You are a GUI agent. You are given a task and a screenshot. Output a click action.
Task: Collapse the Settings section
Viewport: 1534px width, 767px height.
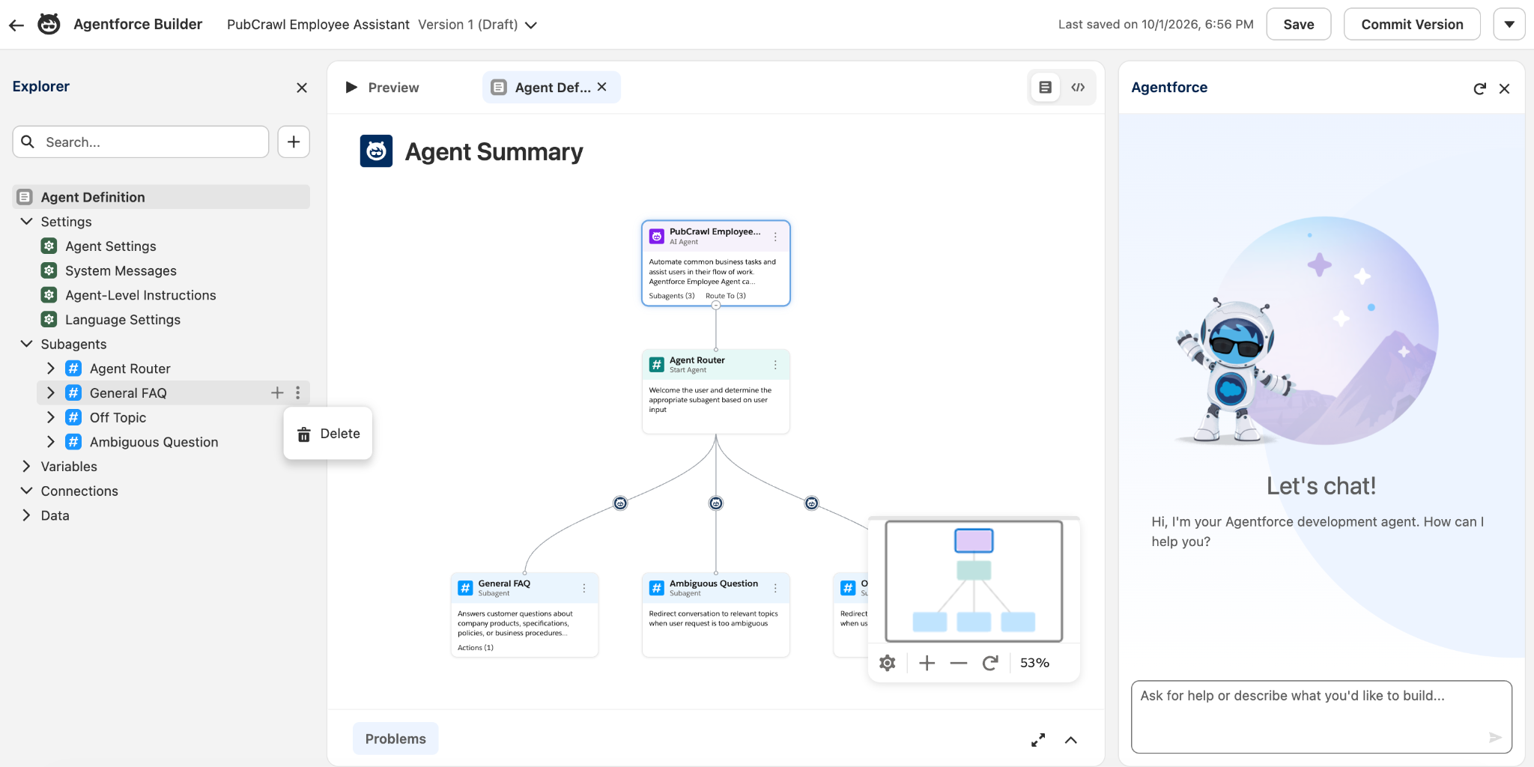coord(26,222)
